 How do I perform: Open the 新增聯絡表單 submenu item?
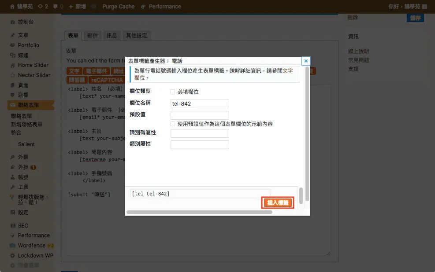[x=26, y=125]
